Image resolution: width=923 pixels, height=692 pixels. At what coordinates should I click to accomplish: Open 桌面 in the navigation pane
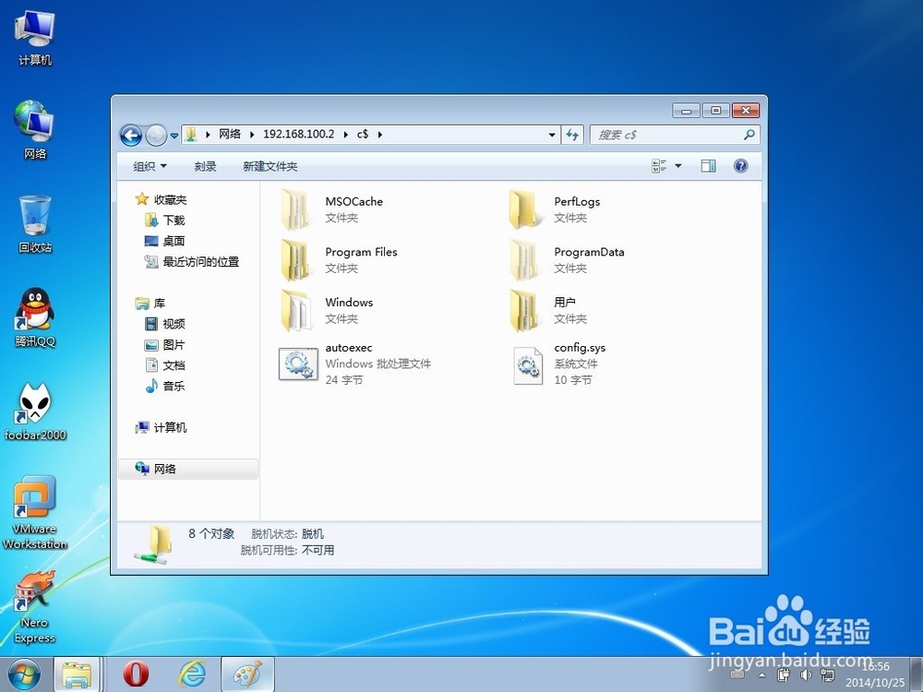click(165, 241)
